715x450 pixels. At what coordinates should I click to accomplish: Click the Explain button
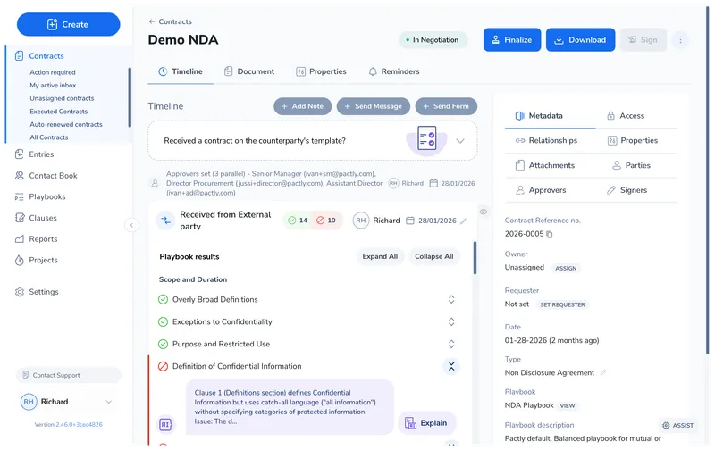click(426, 423)
